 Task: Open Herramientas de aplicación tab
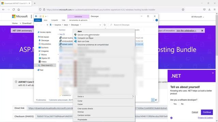pyautogui.click(x=78, y=20)
